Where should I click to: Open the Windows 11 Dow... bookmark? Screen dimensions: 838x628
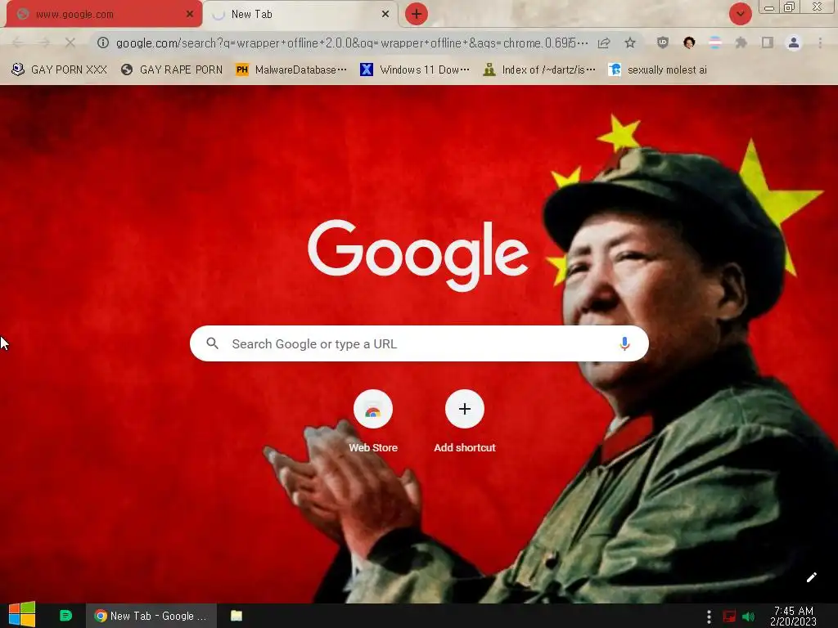coord(415,70)
